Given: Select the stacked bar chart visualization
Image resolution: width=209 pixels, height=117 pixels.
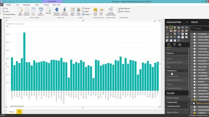Looking at the screenshot, I should (x=167, y=27).
